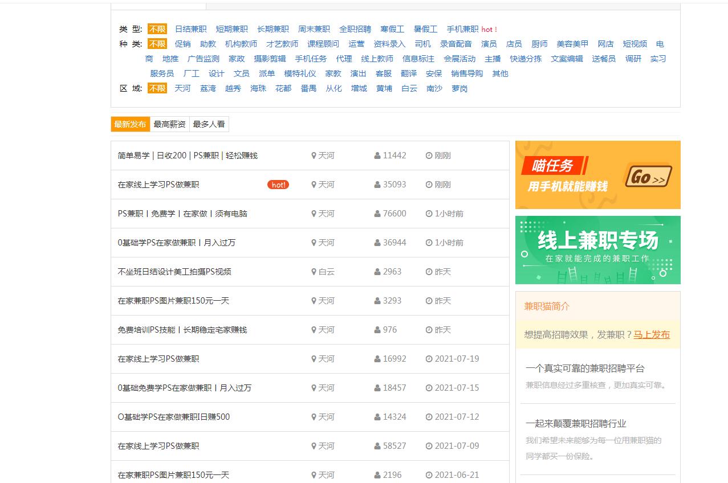
Task: Click the location pin beside 白云 listing
Action: pos(314,272)
